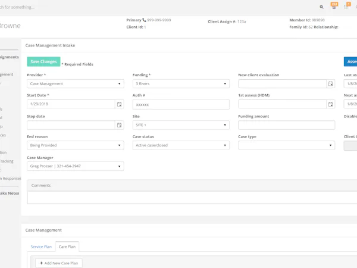
Task: Click the Family Id value 62
Action: pyautogui.click(x=311, y=27)
